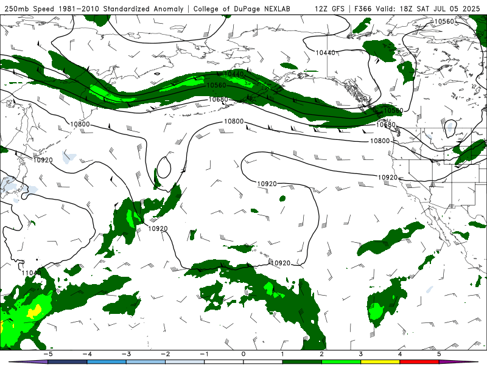Click the '-3' colorbar tick label
Image resolution: width=487 pixels, height=365 pixels.
[x=126, y=354]
